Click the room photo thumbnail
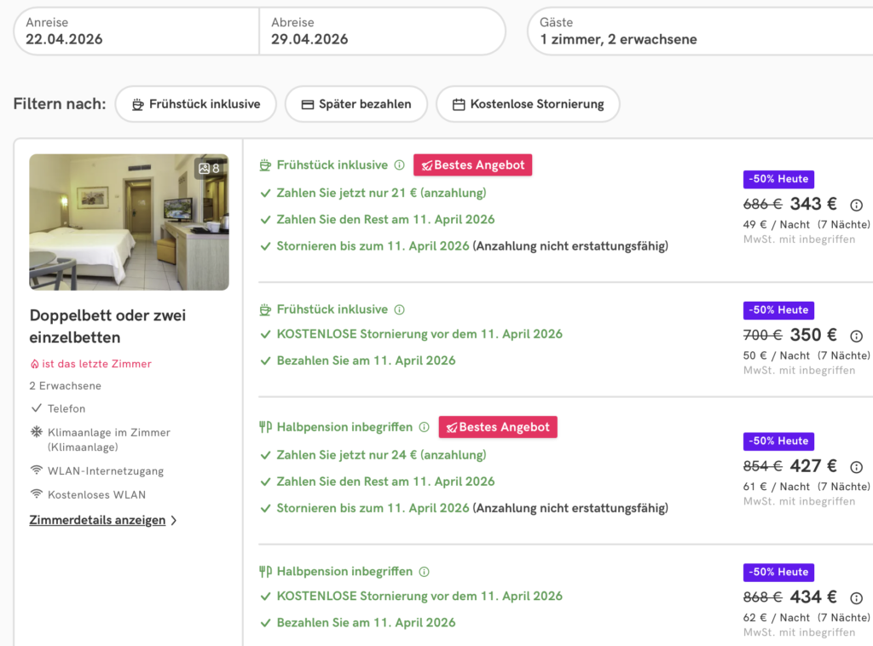 tap(129, 222)
